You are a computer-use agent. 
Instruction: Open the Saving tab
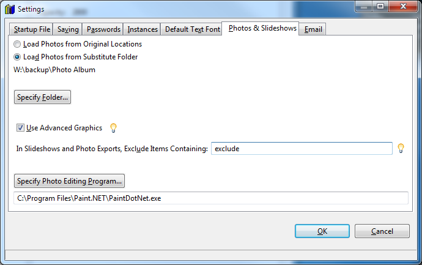click(x=68, y=29)
